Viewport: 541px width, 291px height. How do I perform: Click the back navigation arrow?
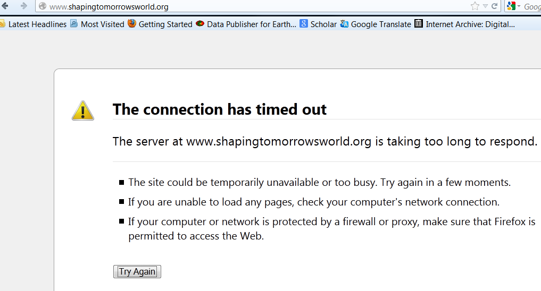6,6
